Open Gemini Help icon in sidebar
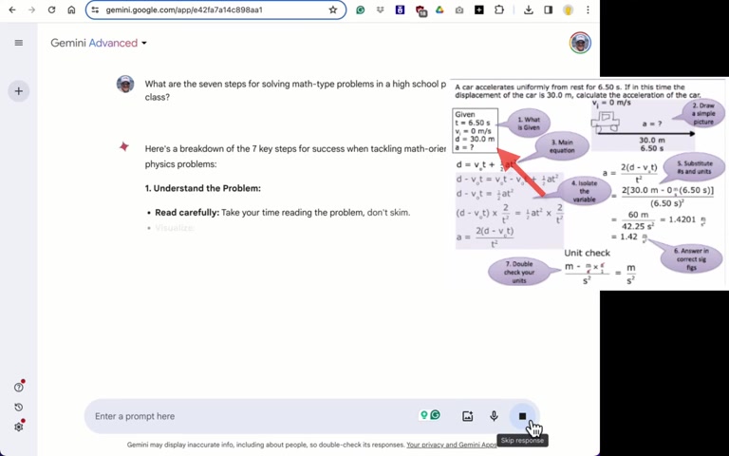The width and height of the screenshot is (729, 456). click(x=19, y=388)
